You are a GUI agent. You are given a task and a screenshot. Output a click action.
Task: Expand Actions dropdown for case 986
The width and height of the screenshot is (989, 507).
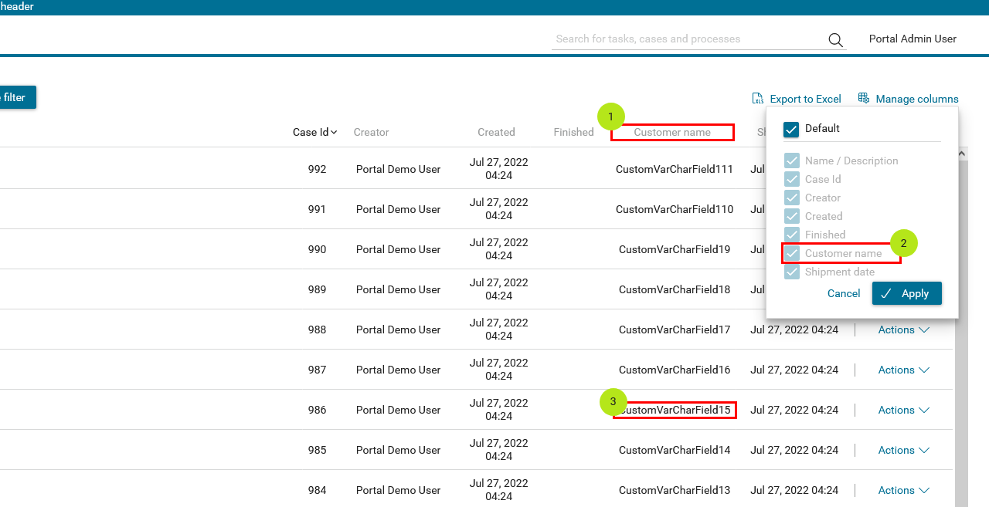[x=904, y=410]
